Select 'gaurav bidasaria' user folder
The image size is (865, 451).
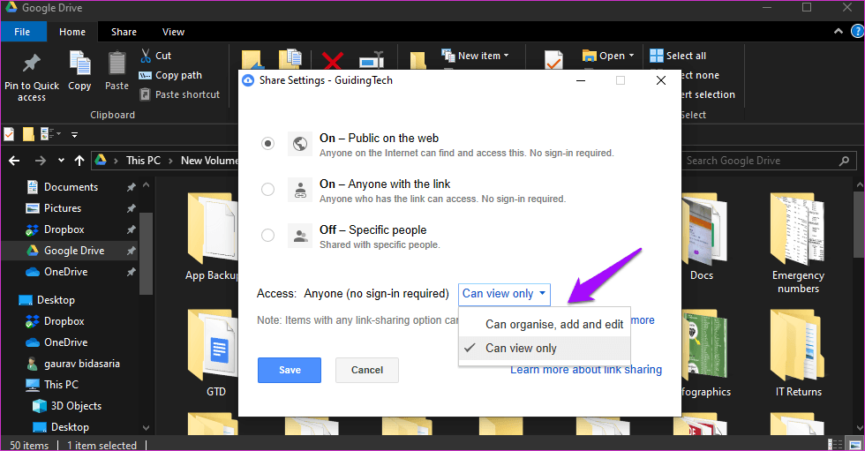pyautogui.click(x=81, y=364)
